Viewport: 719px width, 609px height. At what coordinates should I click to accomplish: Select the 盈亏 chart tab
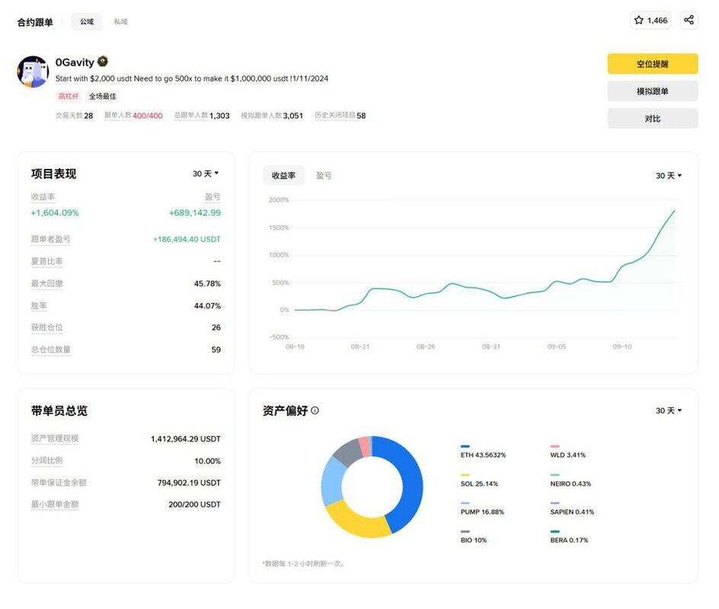point(324,176)
